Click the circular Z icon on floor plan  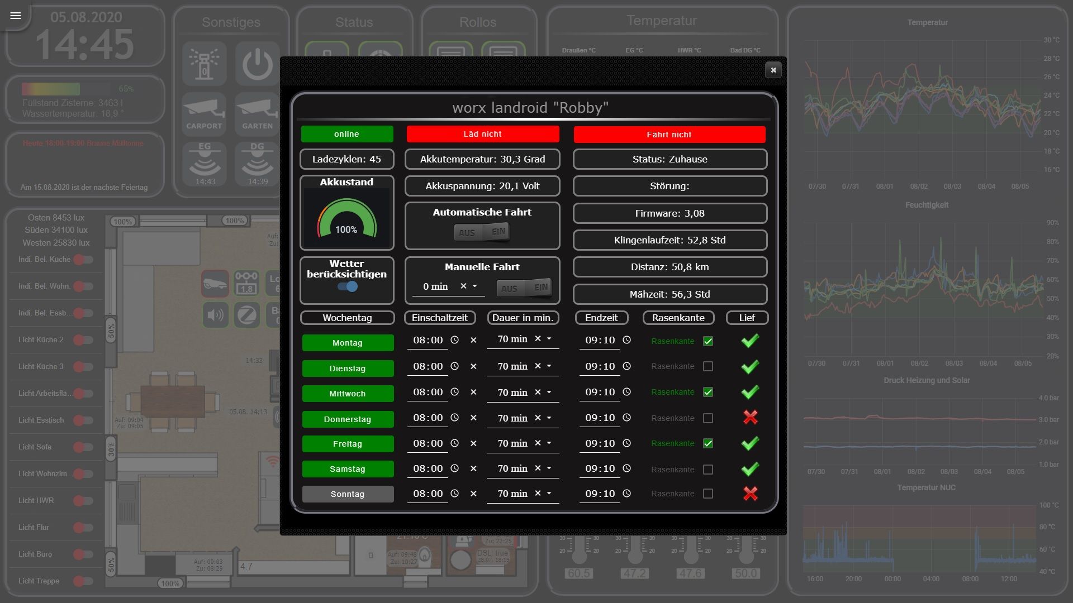[247, 315]
